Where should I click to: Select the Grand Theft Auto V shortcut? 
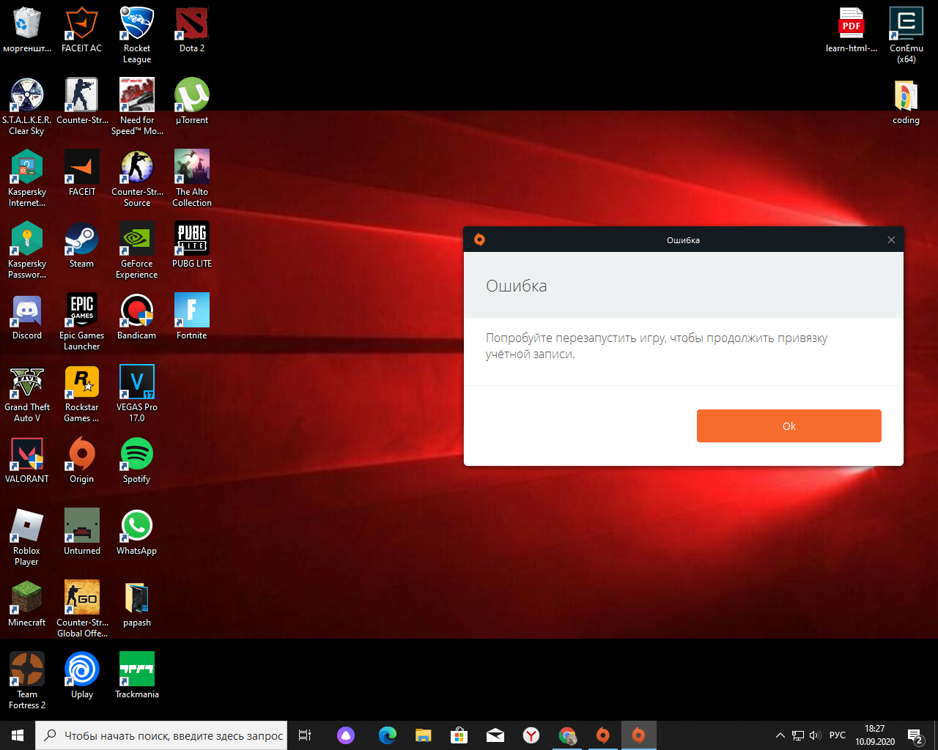tap(27, 394)
